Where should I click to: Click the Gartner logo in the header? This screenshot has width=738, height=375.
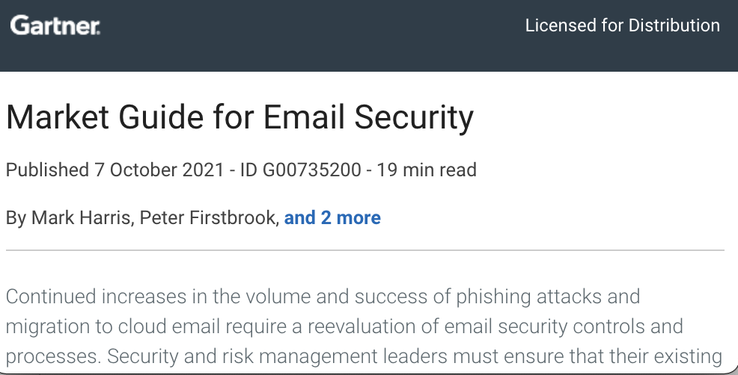55,25
